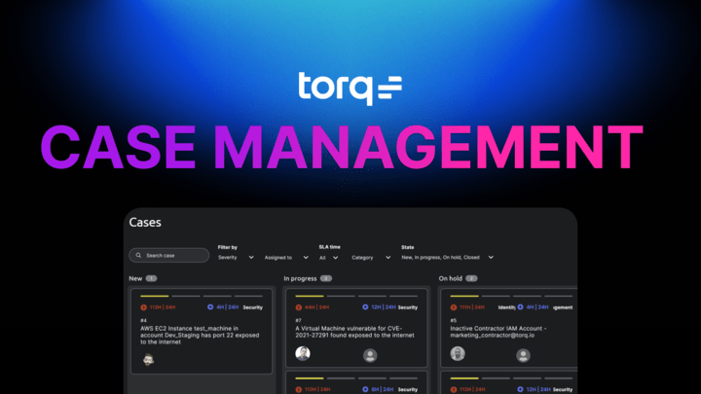This screenshot has height=394, width=701.
Task: Click the assignee photo avatar on case #7
Action: (x=303, y=353)
